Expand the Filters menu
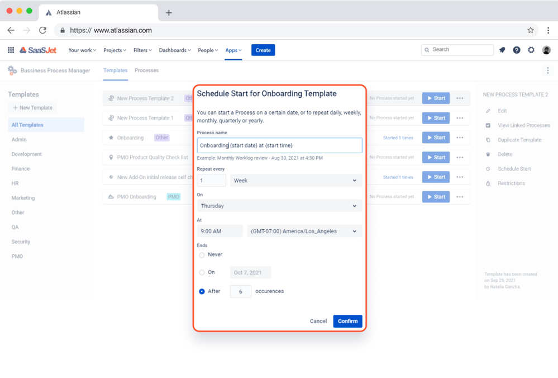This screenshot has height=378, width=558. pyautogui.click(x=142, y=50)
